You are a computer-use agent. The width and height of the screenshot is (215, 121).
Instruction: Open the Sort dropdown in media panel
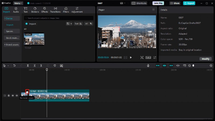[x=78, y=24]
